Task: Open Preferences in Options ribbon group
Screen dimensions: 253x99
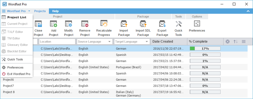Action: (x=197, y=26)
